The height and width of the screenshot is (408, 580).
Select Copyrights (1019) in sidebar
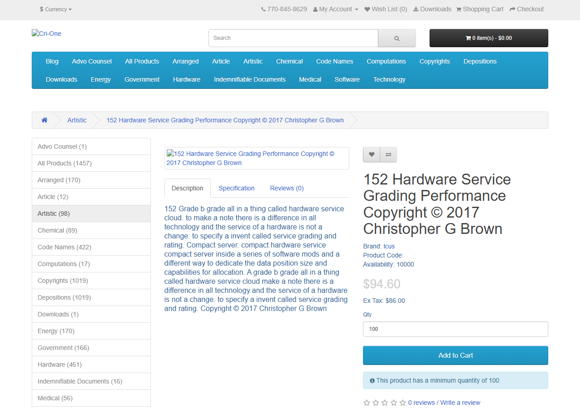pyautogui.click(x=91, y=281)
